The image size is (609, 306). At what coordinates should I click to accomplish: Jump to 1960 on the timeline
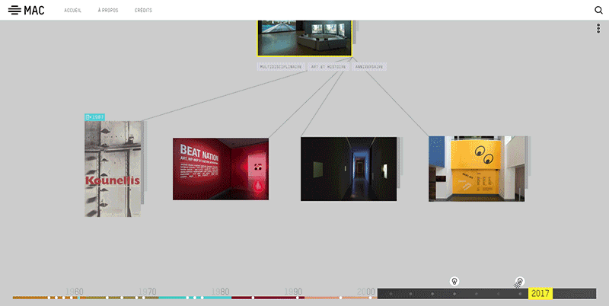point(74,292)
